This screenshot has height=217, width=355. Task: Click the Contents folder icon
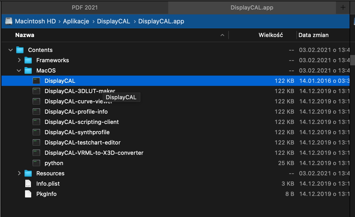click(20, 50)
